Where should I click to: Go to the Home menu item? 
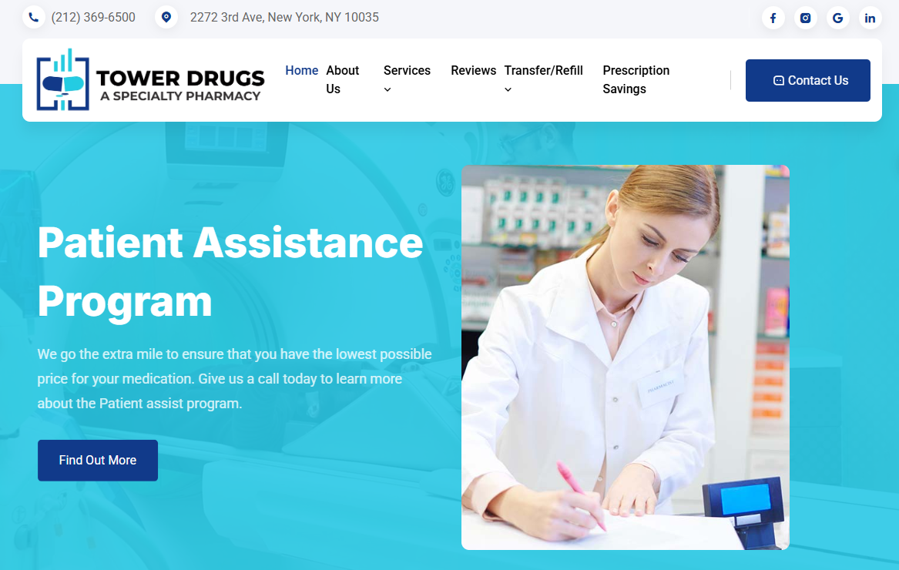click(x=301, y=71)
